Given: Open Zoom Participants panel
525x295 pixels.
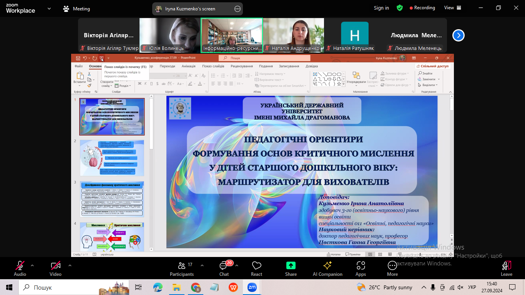Looking at the screenshot, I should pyautogui.click(x=182, y=269).
